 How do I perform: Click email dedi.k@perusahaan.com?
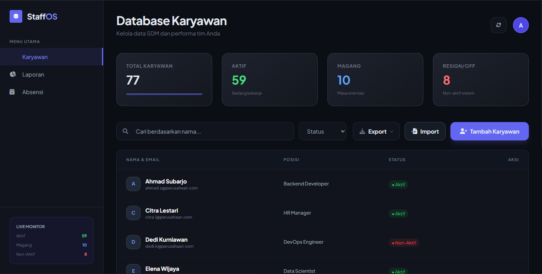click(x=170, y=246)
